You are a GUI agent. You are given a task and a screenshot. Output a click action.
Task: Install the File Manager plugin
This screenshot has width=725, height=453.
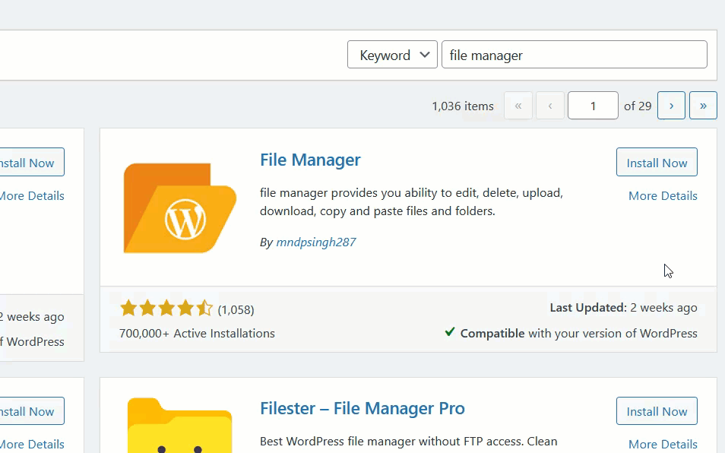[x=657, y=162]
